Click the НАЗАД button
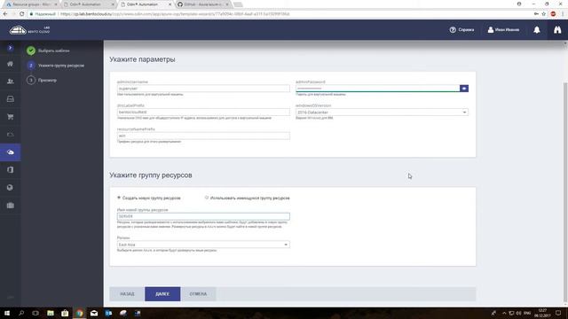The width and height of the screenshot is (568, 319). 127,293
